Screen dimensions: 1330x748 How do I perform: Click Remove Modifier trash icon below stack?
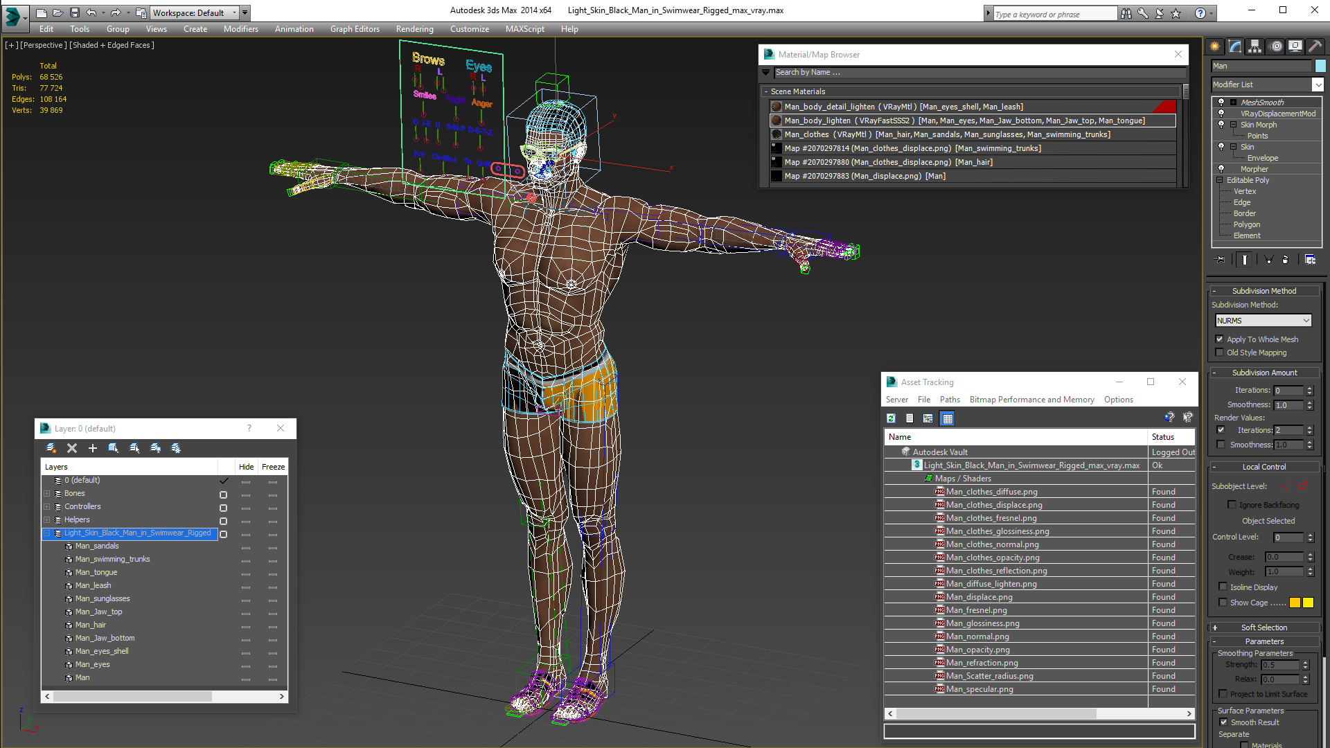tap(1286, 260)
